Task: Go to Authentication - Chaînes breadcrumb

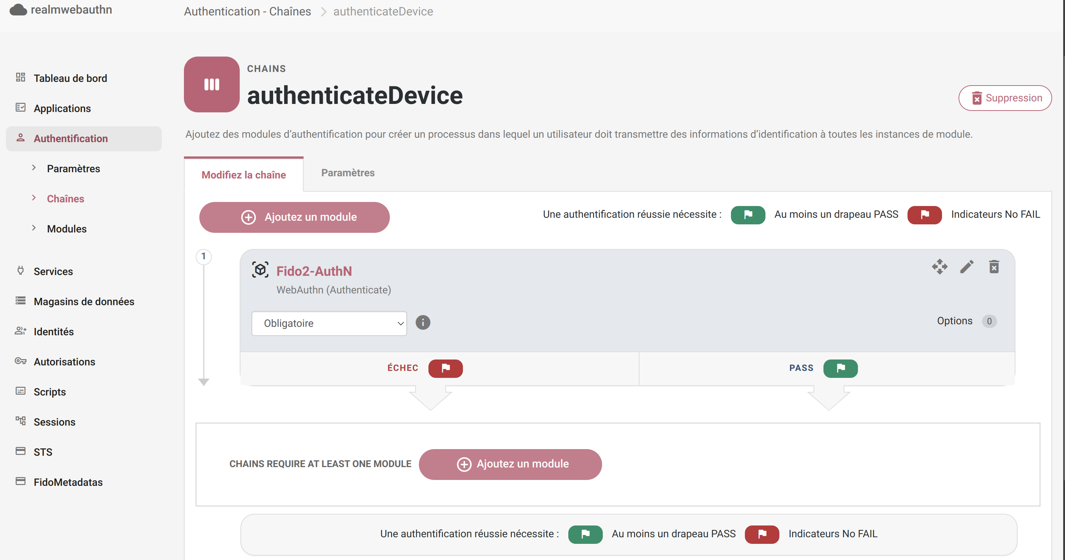Action: pyautogui.click(x=247, y=12)
